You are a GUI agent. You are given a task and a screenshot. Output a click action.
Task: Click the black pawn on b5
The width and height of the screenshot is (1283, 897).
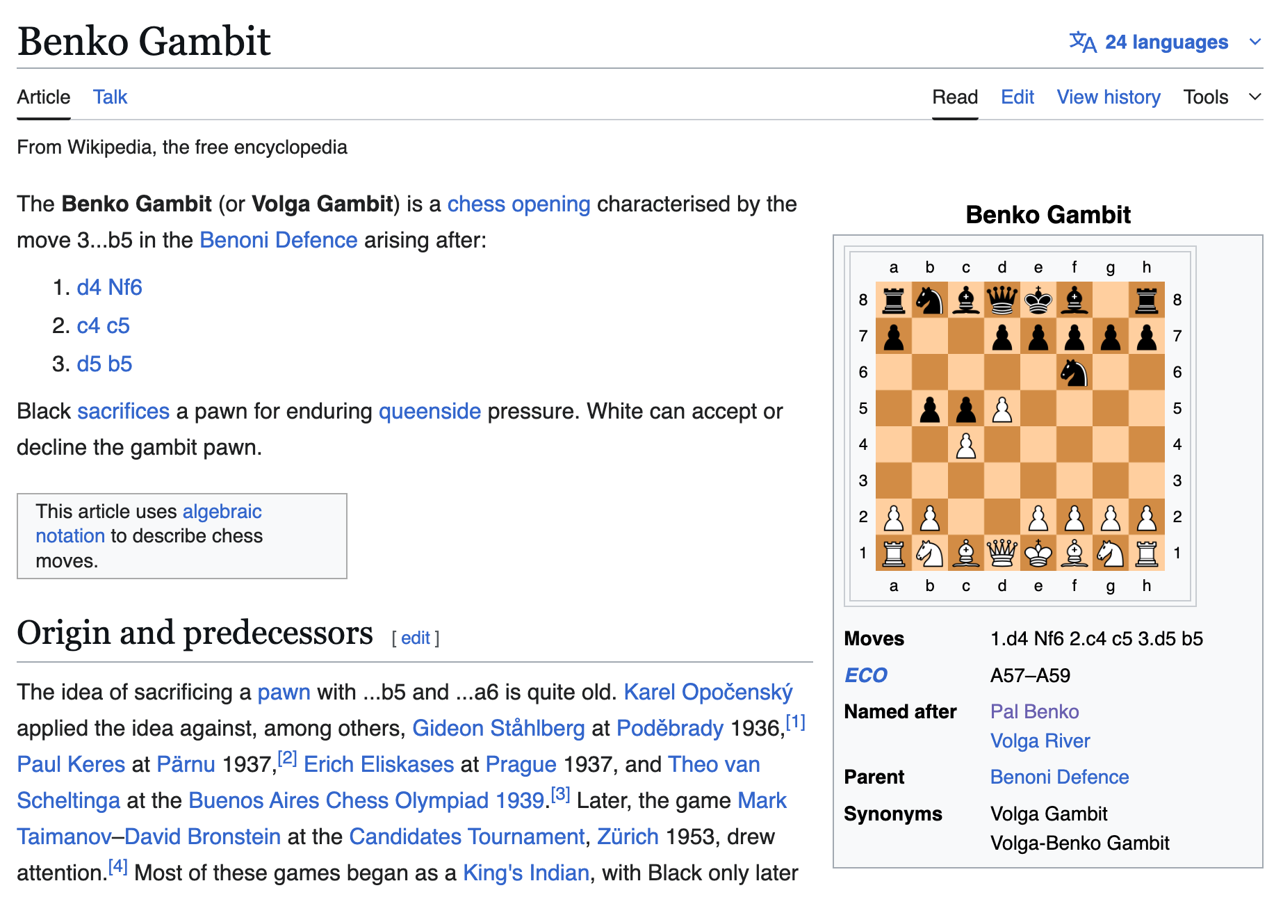(x=929, y=409)
